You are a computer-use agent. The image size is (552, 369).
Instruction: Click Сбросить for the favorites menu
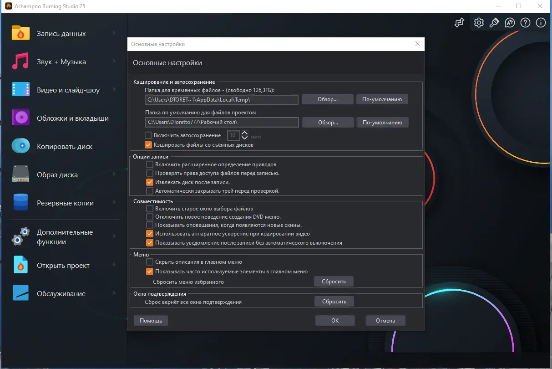point(334,282)
